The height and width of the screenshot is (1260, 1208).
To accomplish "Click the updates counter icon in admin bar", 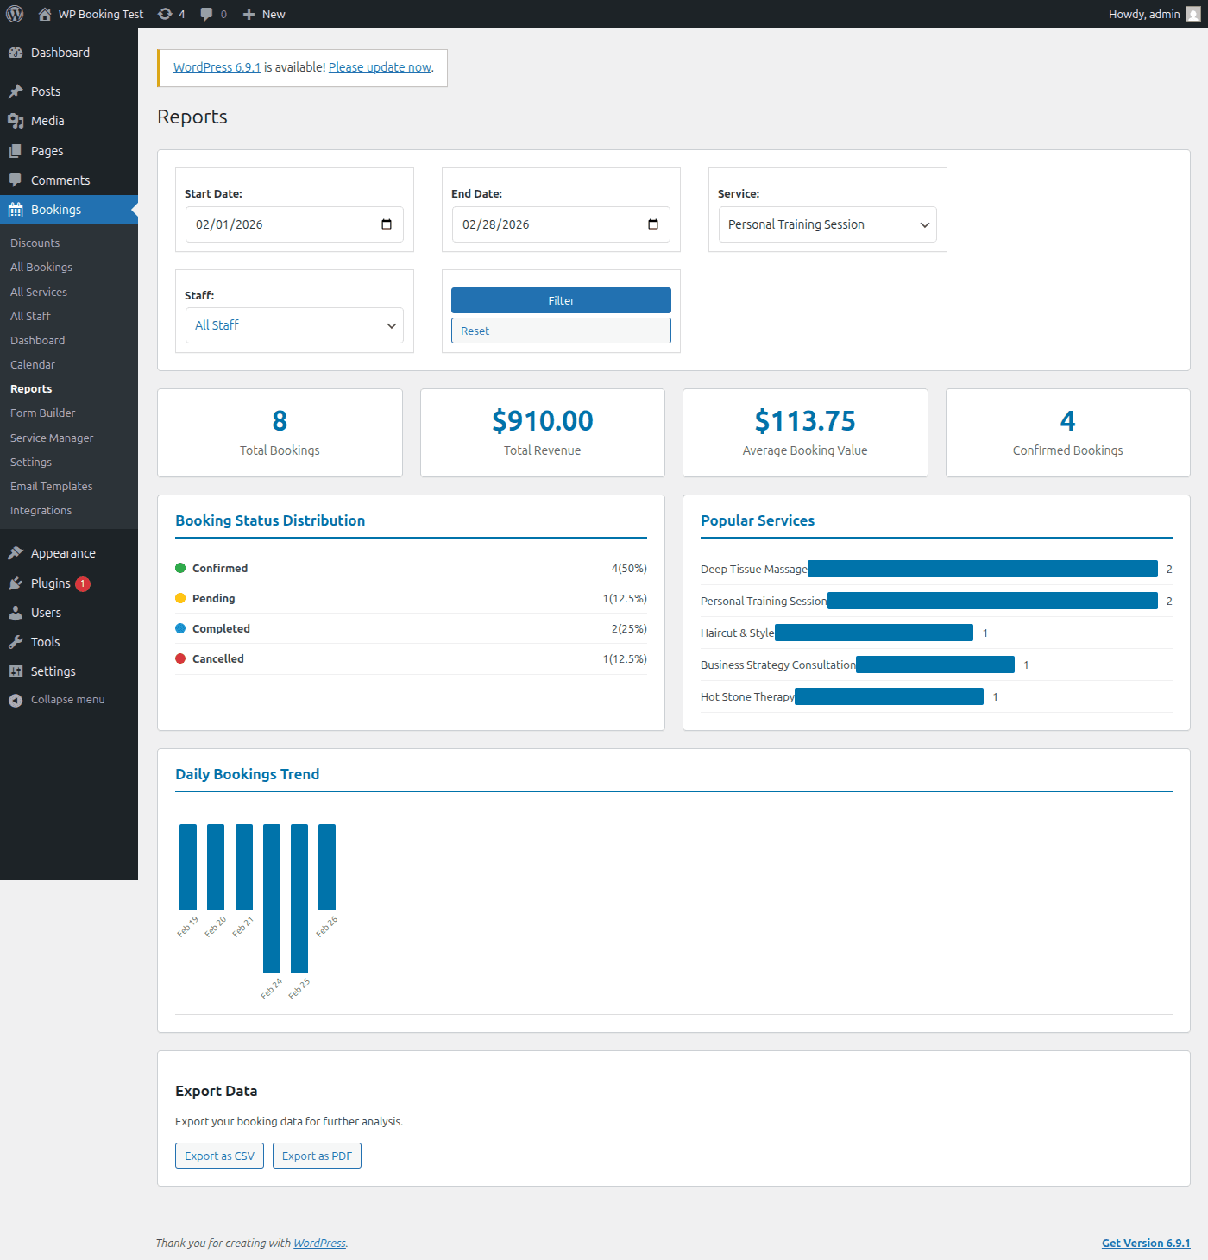I will point(163,13).
